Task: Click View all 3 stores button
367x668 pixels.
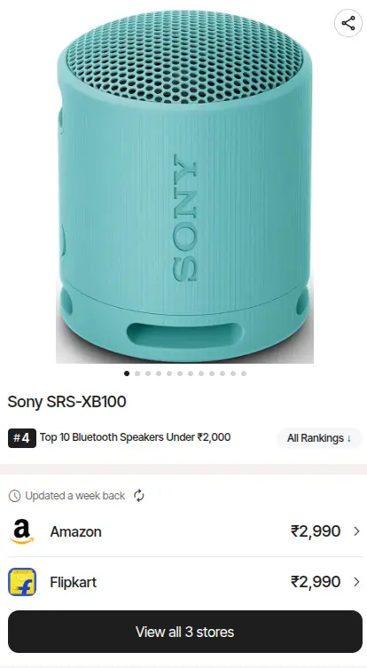Action: click(184, 632)
